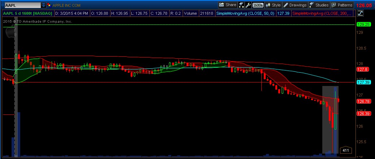Open the Studies menu
Image resolution: width=375 pixels, height=159 pixels.
pyautogui.click(x=319, y=5)
